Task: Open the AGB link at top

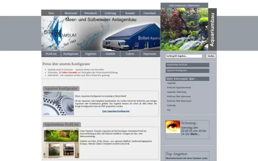Action: tap(171, 6)
